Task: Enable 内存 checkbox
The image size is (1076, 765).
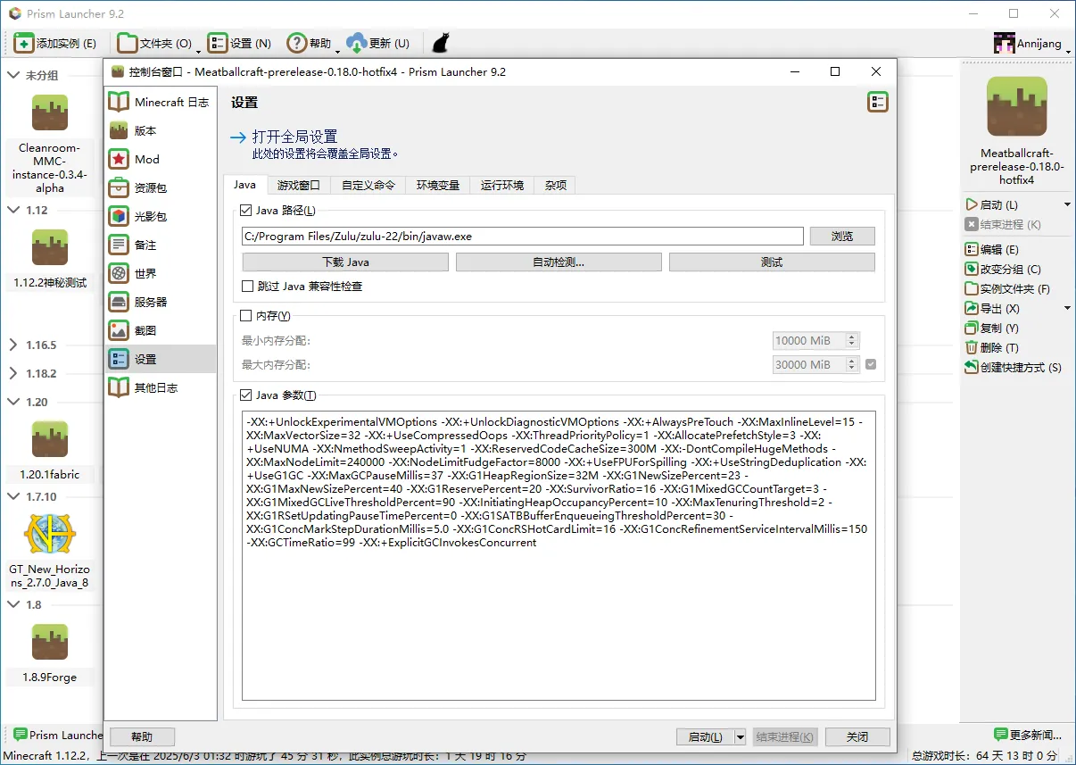Action: [247, 315]
